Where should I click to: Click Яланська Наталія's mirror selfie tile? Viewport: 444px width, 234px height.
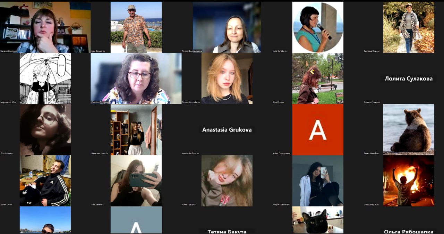(x=136, y=129)
